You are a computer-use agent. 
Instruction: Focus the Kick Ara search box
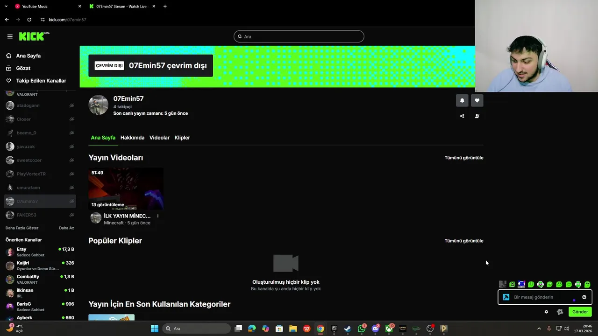[x=299, y=36]
